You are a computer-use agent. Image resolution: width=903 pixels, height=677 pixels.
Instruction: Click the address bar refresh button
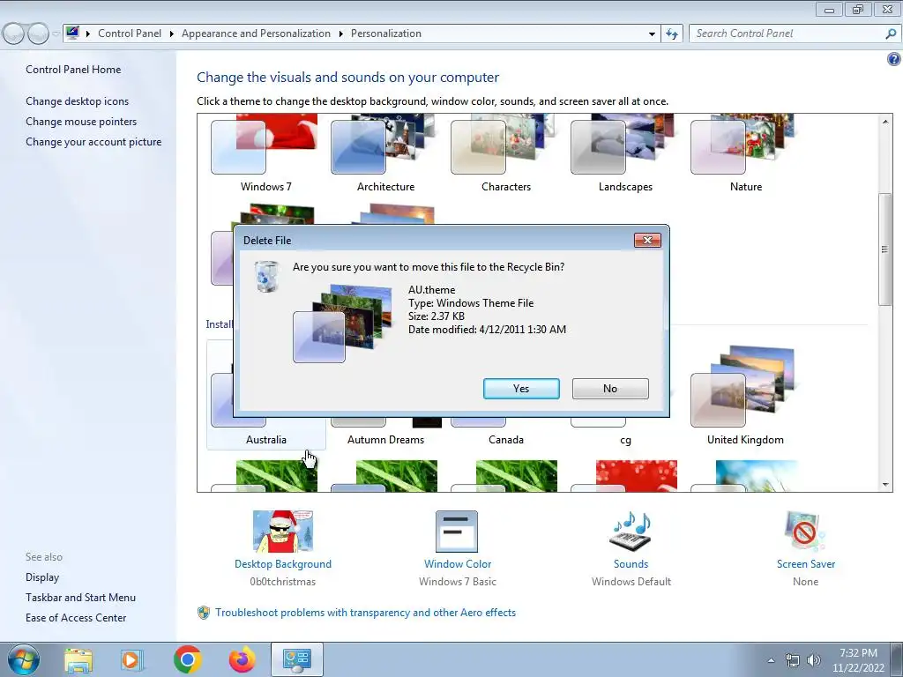click(x=671, y=34)
